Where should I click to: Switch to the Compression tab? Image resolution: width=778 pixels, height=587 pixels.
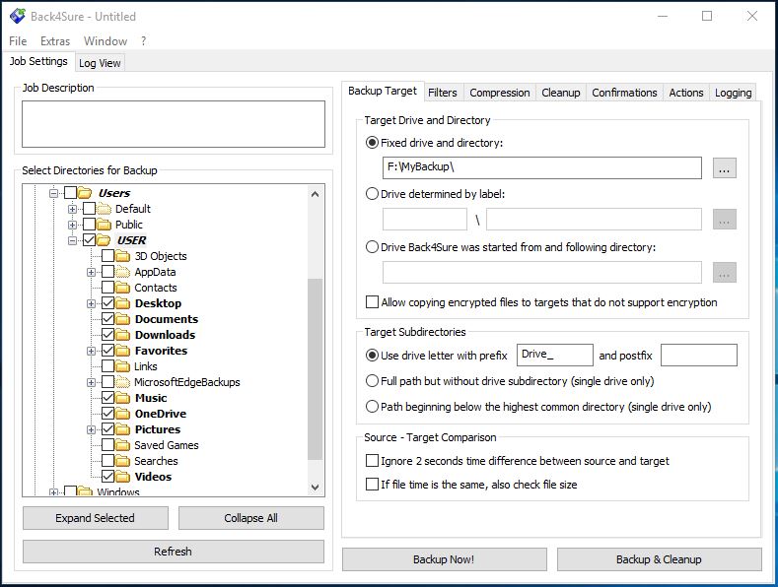coord(500,93)
